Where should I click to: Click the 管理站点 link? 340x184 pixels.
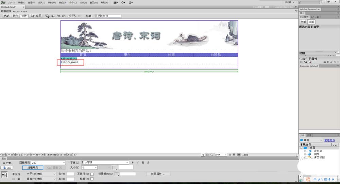tap(329, 140)
